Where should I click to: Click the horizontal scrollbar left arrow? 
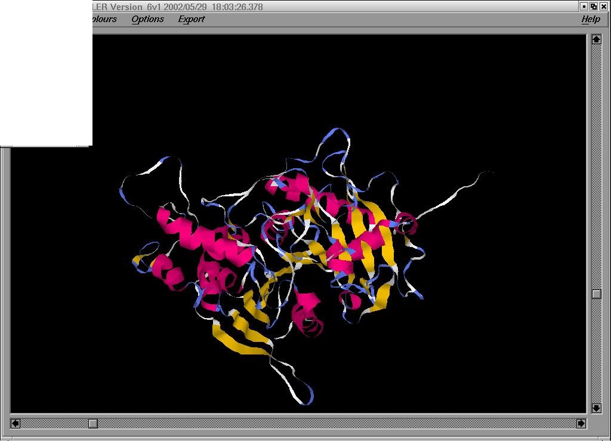point(16,423)
